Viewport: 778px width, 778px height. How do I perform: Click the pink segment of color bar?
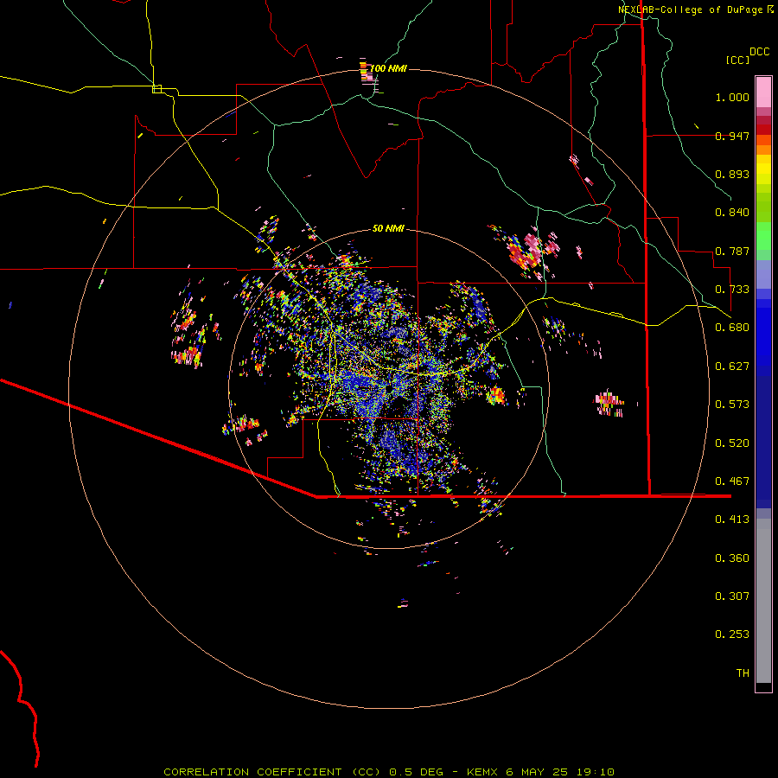(x=763, y=92)
